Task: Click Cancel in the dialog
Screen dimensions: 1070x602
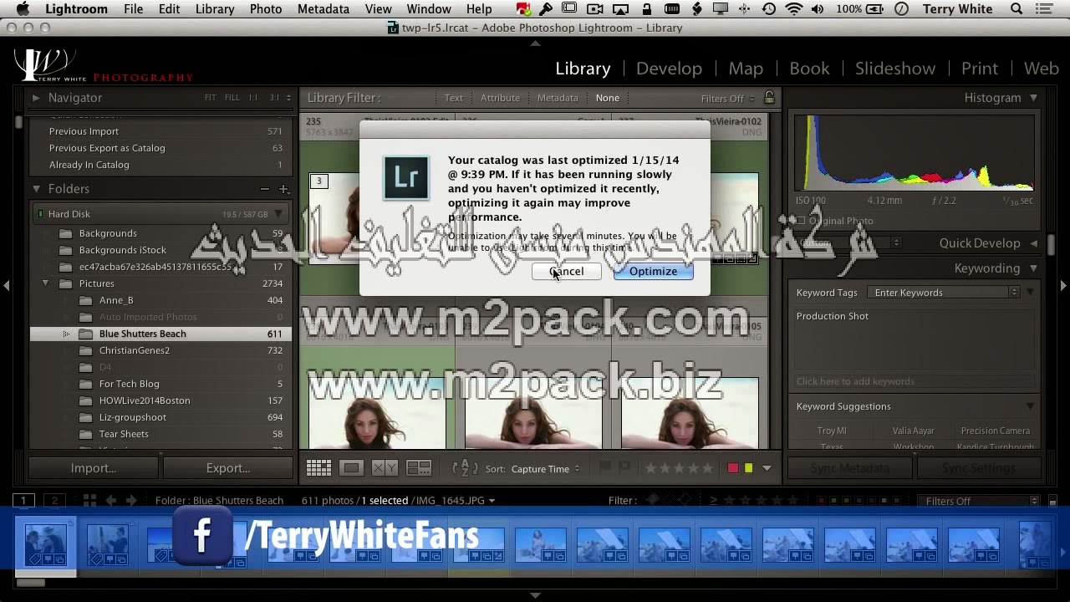Action: [566, 271]
